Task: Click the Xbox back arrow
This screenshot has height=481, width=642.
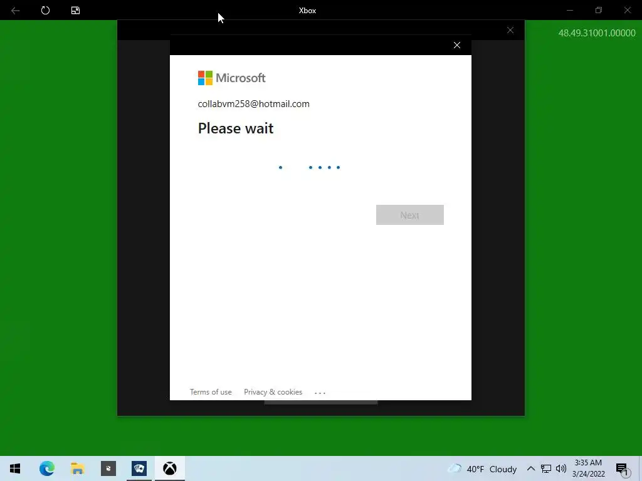Action: 16,10
